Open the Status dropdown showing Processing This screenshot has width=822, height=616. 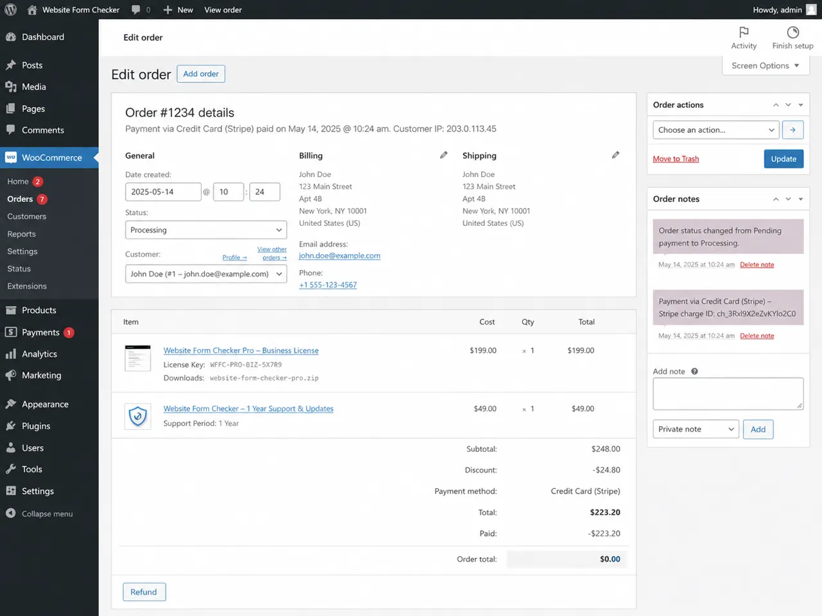tap(206, 230)
